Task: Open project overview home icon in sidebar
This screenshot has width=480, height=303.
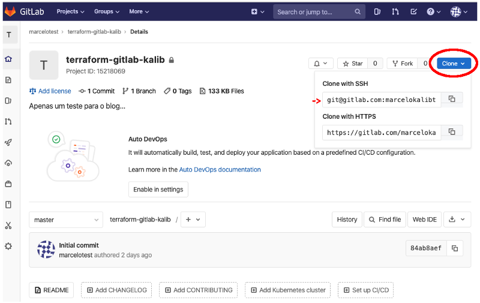Action: (8, 59)
